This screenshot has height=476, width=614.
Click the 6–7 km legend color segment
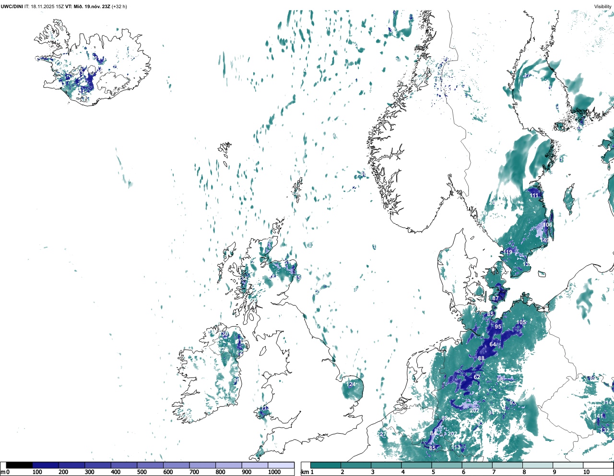477,465
